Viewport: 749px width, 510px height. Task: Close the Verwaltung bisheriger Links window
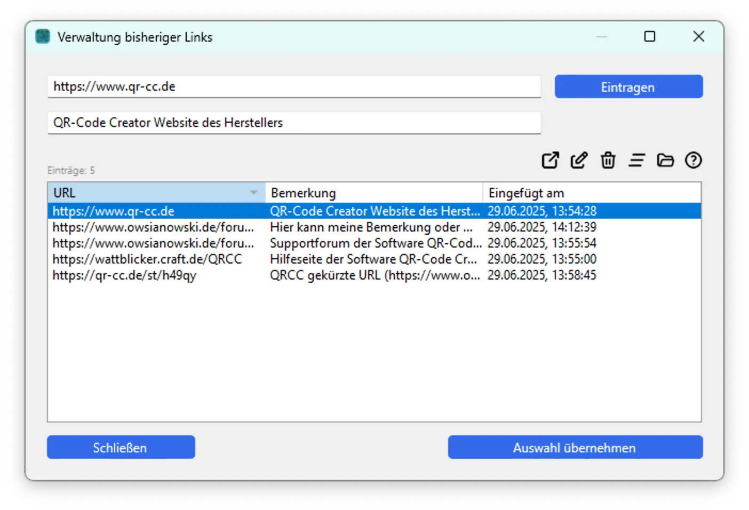699,36
